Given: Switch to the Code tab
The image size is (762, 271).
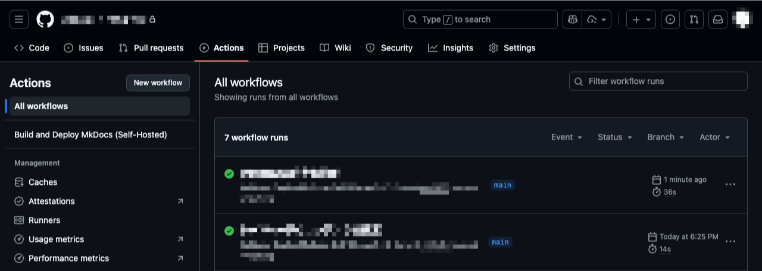Looking at the screenshot, I should pyautogui.click(x=32, y=48).
